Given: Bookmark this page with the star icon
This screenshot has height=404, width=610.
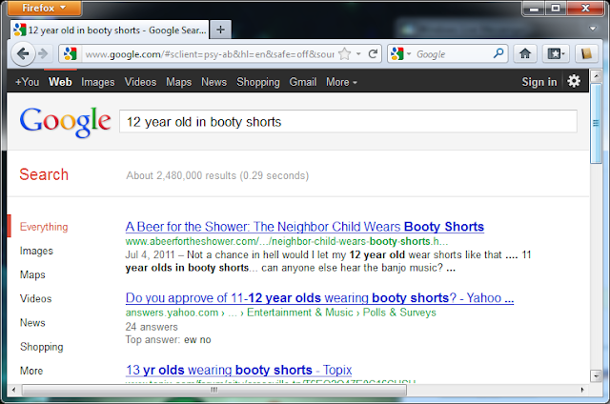Looking at the screenshot, I should pos(344,53).
